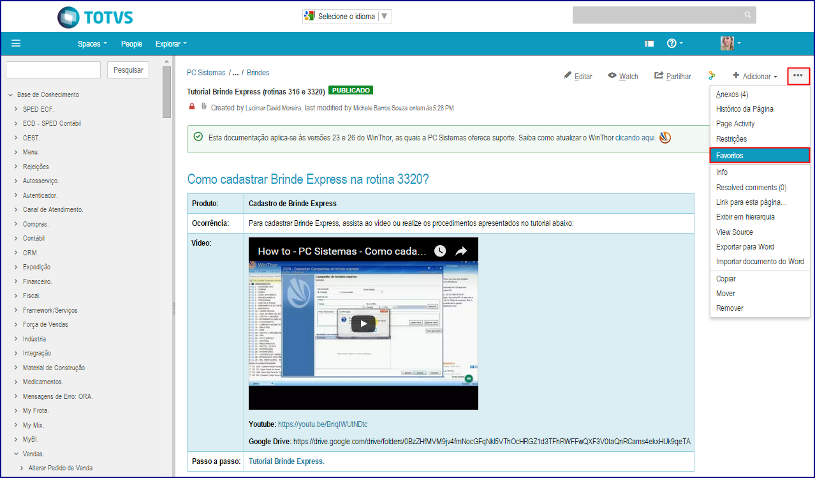Open Medicamentos. in sidebar tree
Image resolution: width=815 pixels, height=478 pixels.
coord(43,382)
